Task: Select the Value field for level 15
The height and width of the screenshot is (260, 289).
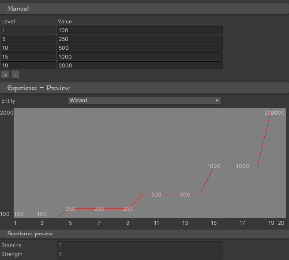Action: click(140, 56)
